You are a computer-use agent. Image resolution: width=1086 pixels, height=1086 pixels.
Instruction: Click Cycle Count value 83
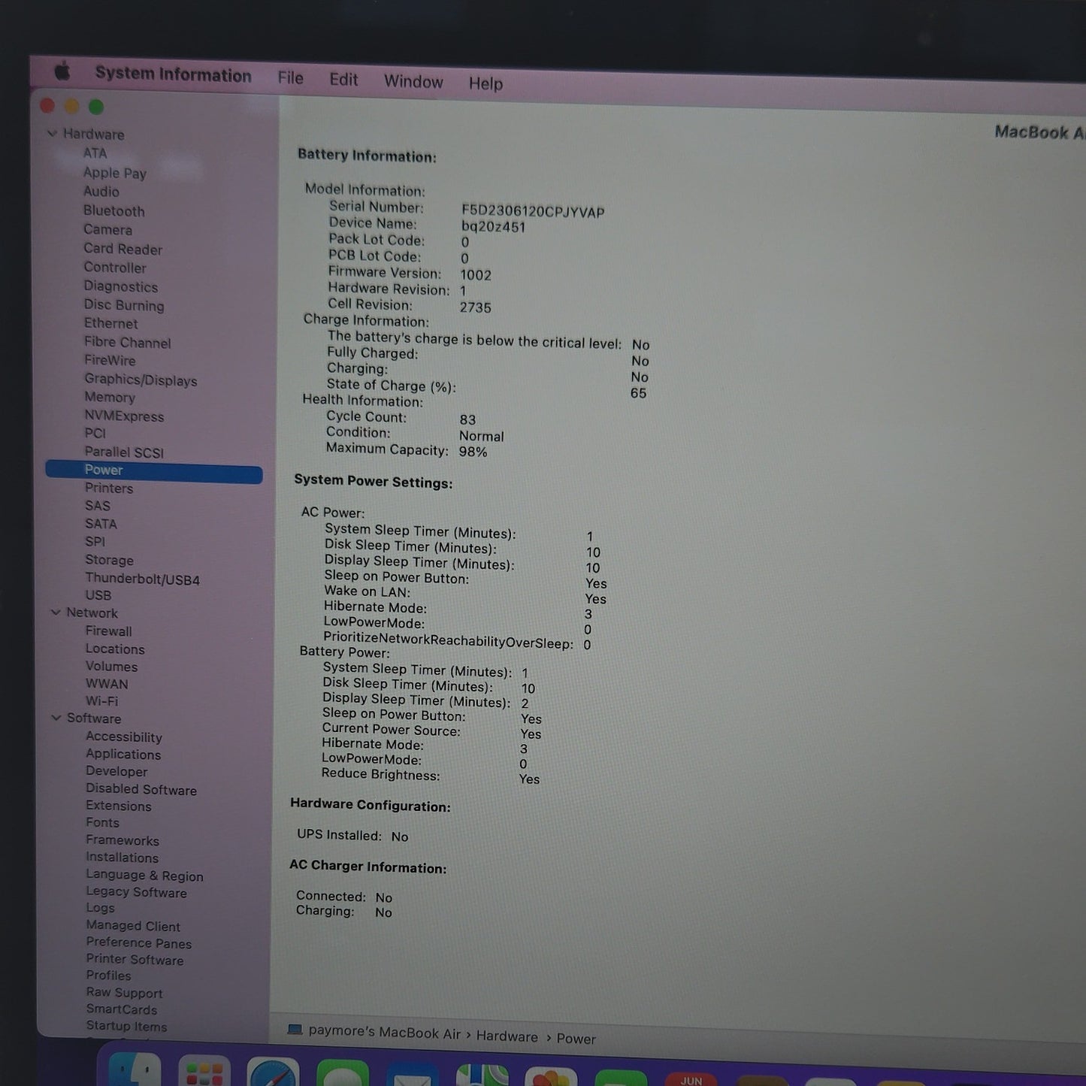point(467,420)
